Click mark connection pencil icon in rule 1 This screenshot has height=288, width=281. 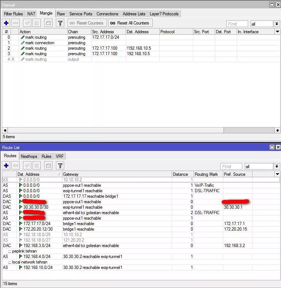(22, 43)
